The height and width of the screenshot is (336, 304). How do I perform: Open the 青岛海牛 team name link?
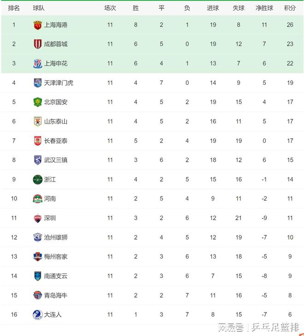[56, 295]
